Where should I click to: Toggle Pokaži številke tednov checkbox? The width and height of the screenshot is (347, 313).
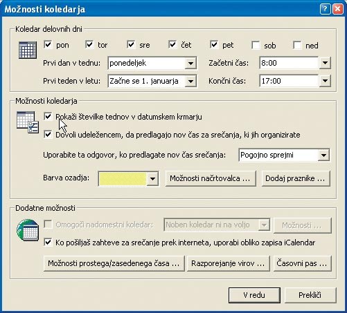point(48,117)
